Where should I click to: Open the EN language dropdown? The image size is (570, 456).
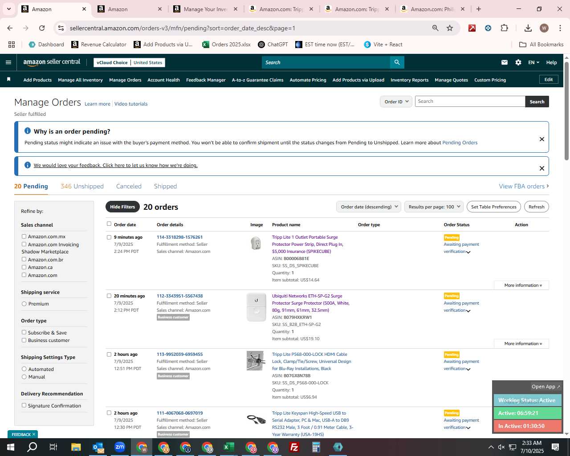533,62
